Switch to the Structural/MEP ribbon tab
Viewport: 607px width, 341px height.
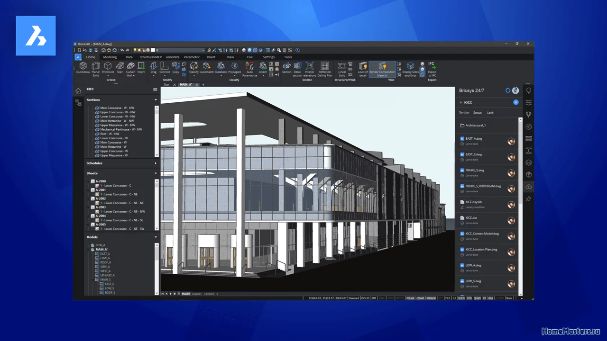click(x=150, y=57)
